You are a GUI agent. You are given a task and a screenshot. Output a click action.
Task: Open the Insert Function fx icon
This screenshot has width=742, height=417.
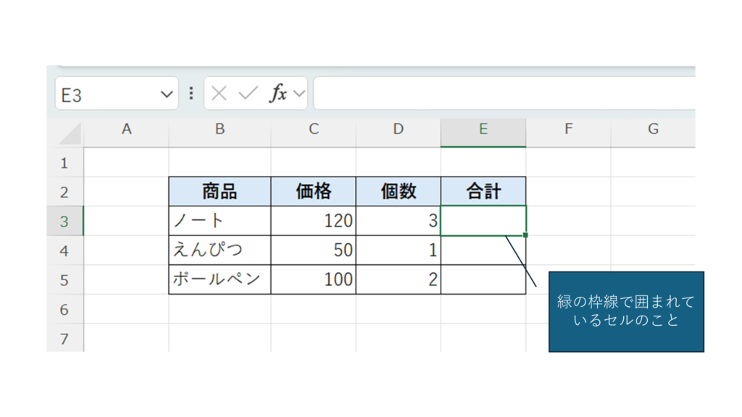tap(278, 93)
